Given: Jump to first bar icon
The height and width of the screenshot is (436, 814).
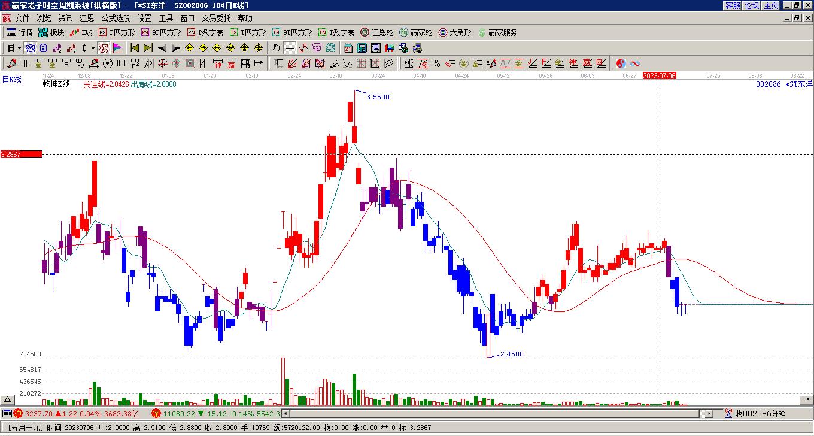Looking at the screenshot, I should point(134,48).
